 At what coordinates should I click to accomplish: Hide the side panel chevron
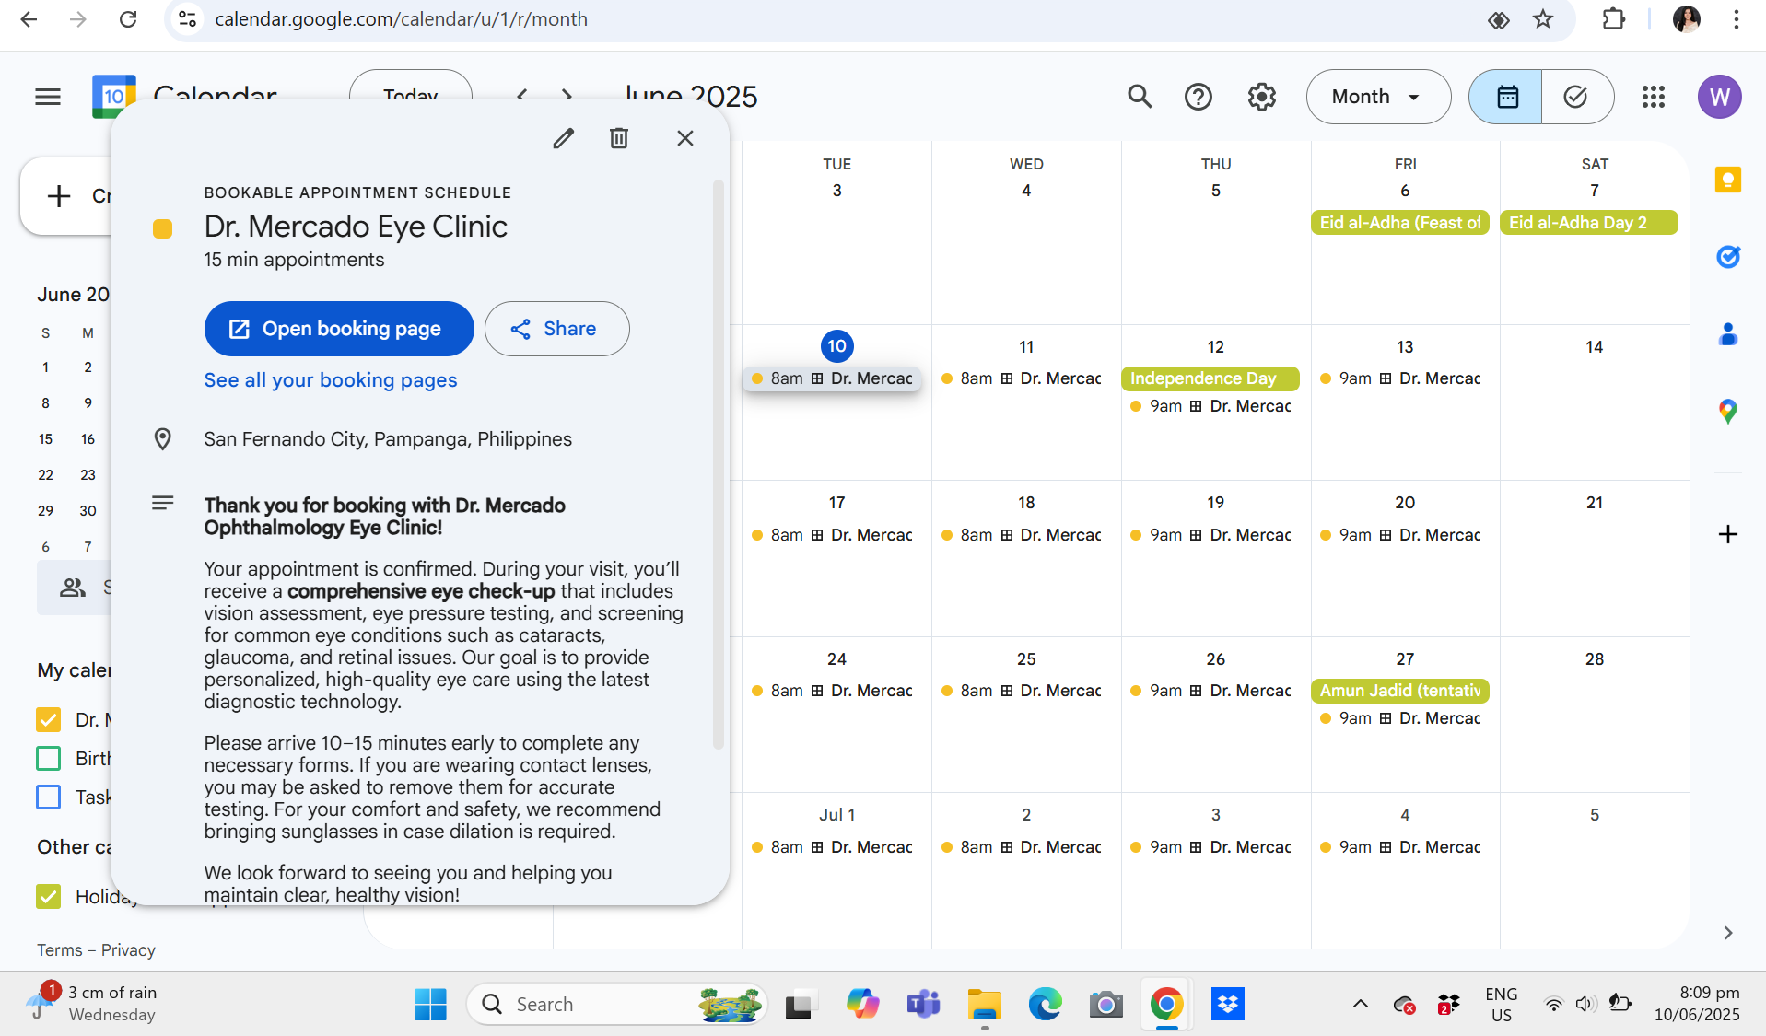coord(1727,933)
